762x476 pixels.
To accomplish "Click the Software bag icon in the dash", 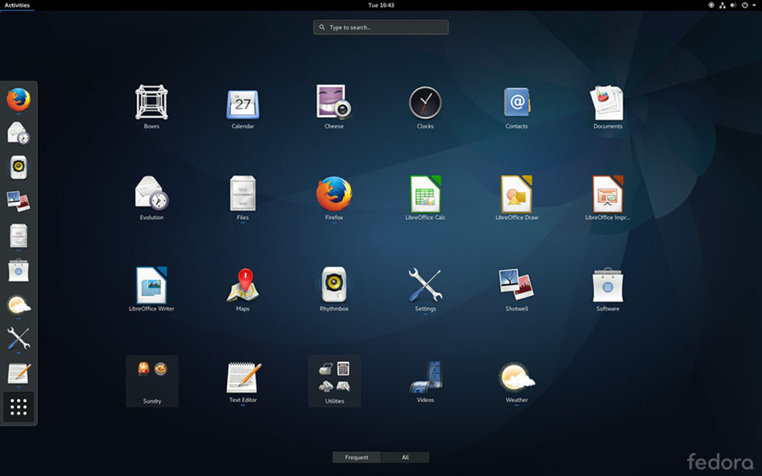I will coord(18,270).
